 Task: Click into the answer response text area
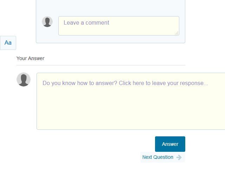131,101
